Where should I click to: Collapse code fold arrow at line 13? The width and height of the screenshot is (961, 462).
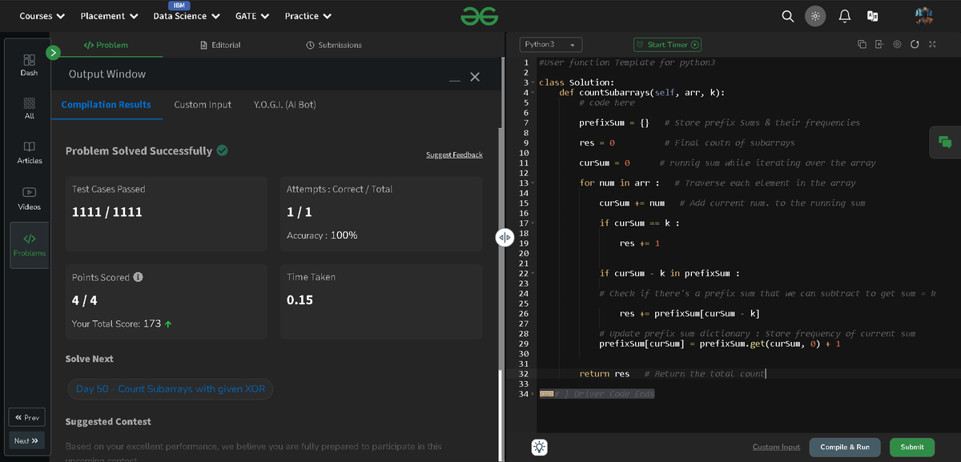(x=534, y=183)
